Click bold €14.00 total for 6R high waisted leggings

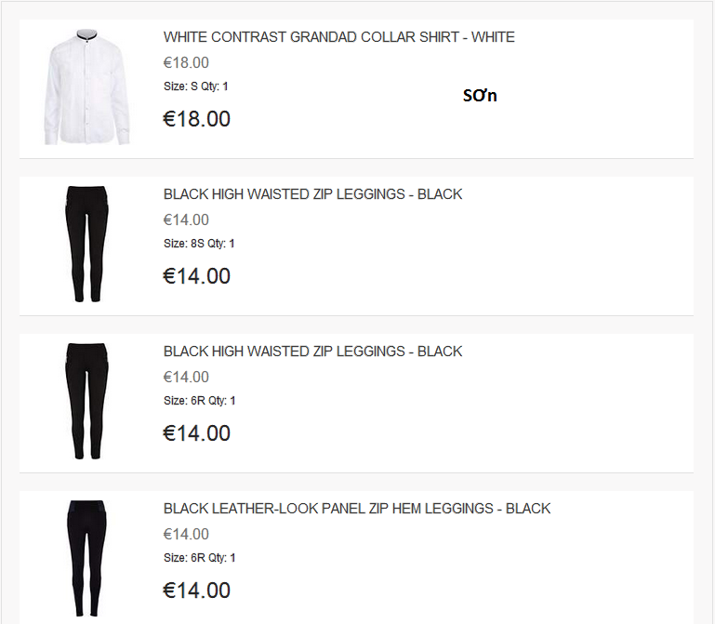[x=196, y=433]
